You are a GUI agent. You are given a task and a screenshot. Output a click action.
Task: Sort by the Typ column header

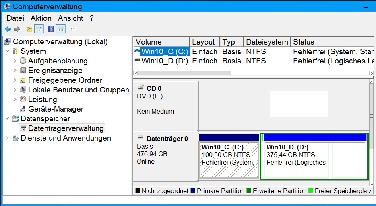click(231, 42)
